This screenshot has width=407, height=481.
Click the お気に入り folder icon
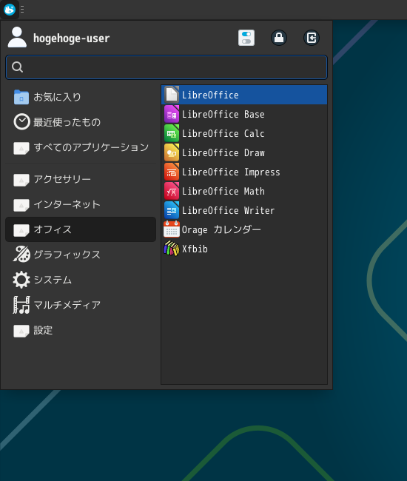[x=21, y=97]
